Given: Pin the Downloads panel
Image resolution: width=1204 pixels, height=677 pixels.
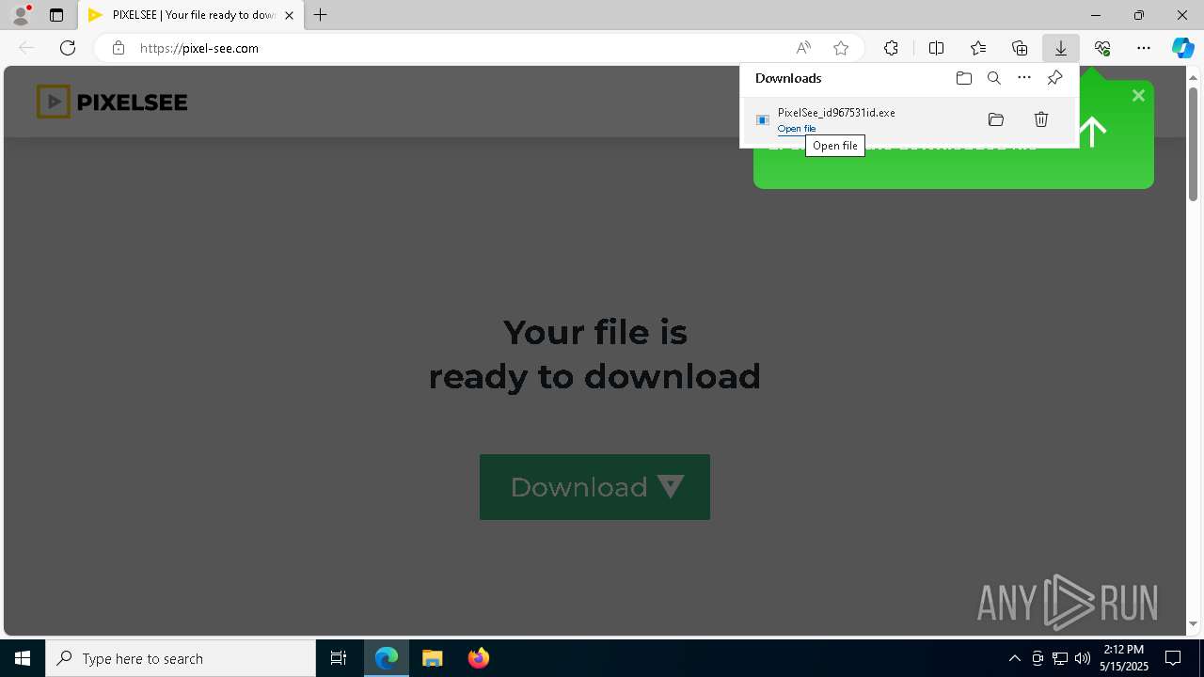Looking at the screenshot, I should click(1054, 78).
